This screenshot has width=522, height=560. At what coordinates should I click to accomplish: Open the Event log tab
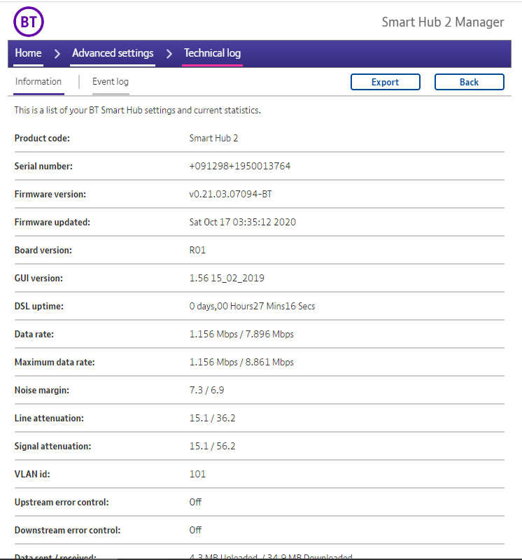(111, 82)
